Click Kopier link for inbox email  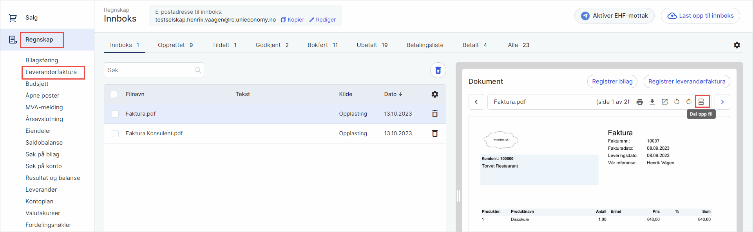[293, 20]
